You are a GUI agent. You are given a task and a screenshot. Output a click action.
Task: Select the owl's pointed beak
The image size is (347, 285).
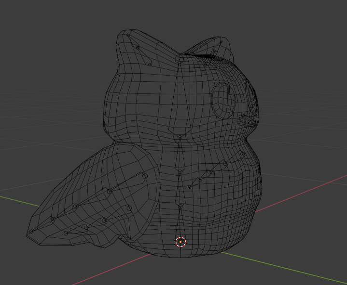(x=248, y=122)
